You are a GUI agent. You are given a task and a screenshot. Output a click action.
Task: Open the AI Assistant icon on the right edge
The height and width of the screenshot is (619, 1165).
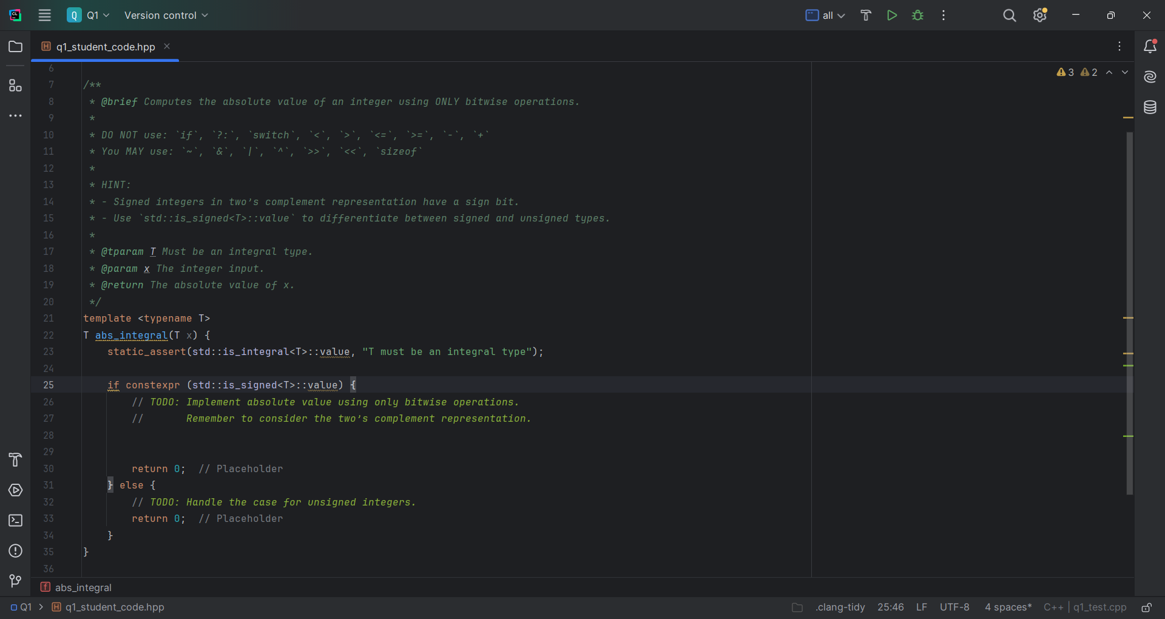point(1150,77)
